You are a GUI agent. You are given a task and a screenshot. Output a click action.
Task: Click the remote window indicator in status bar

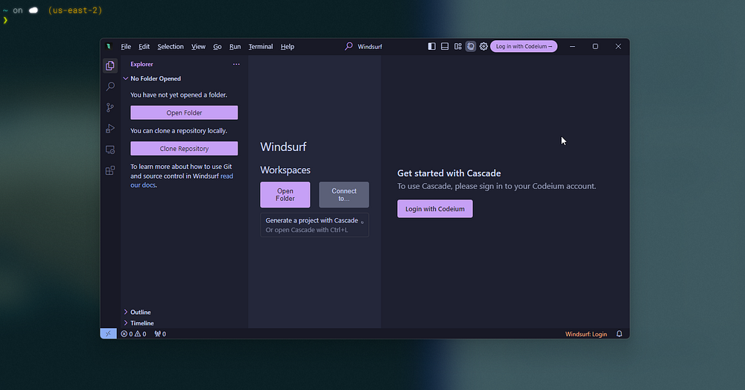(x=108, y=333)
